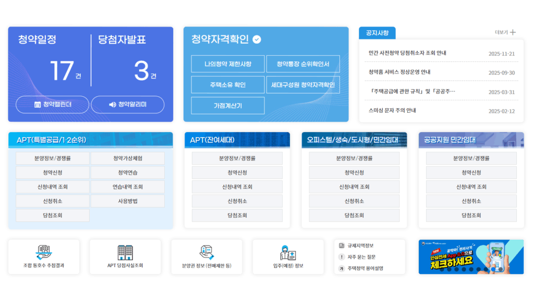Click the 규제지역정보 document icon

pos(342,245)
